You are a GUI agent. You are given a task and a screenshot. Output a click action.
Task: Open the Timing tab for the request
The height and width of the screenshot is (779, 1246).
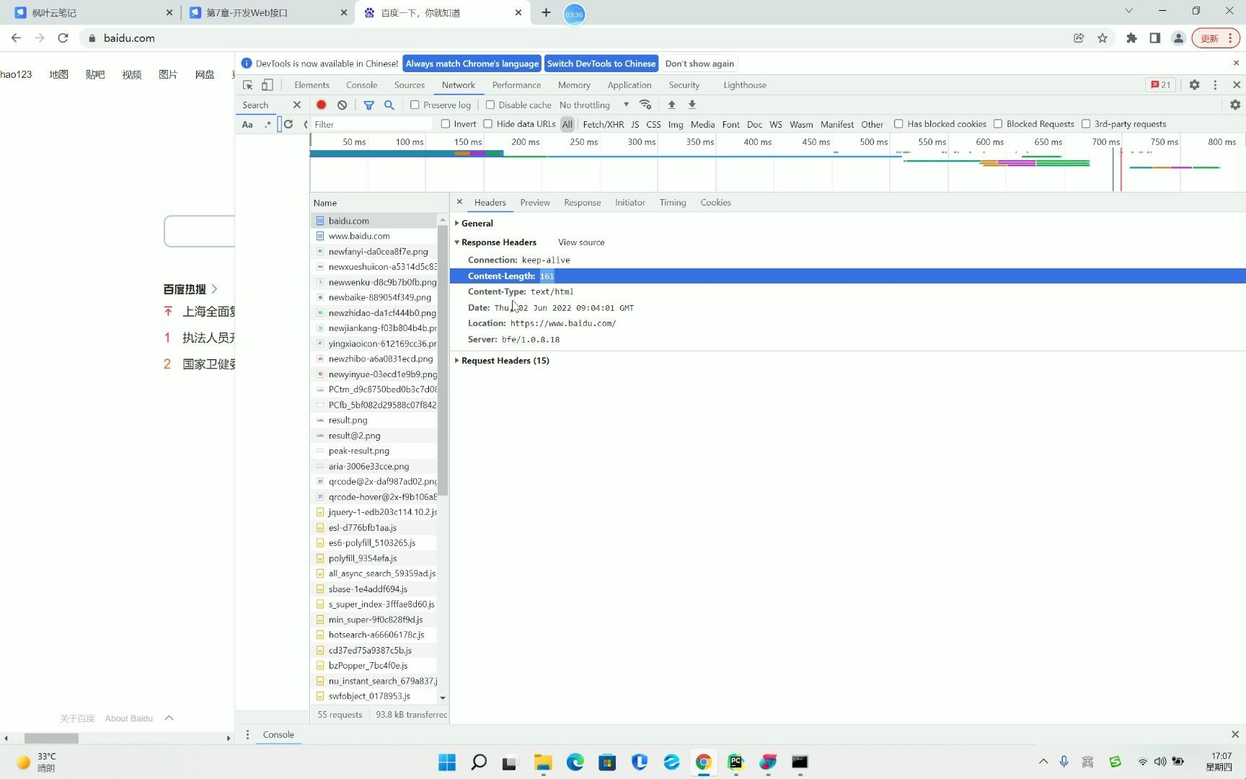tap(672, 202)
